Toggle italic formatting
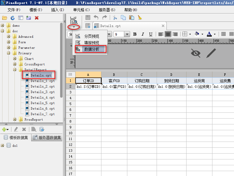Viewport: 234px width, 176px height. (143, 34)
